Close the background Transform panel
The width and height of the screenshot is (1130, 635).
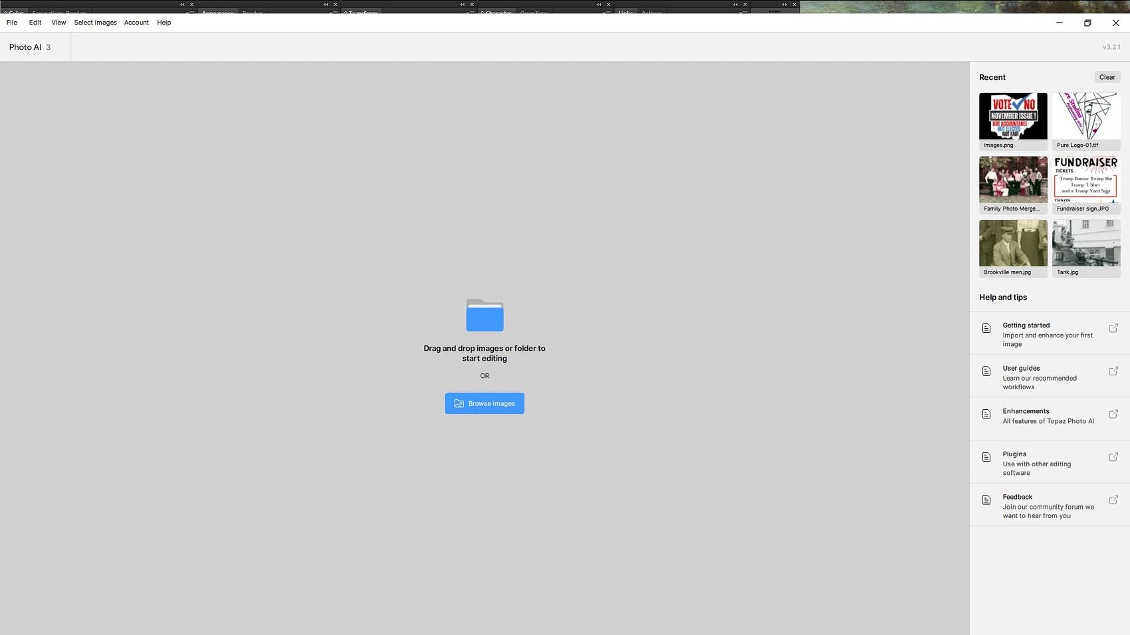coord(472,5)
